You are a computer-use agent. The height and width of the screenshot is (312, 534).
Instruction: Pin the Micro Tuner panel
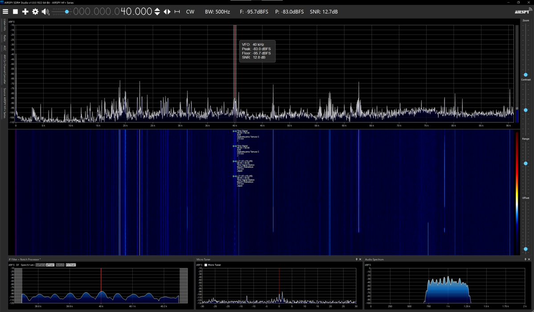(357, 259)
